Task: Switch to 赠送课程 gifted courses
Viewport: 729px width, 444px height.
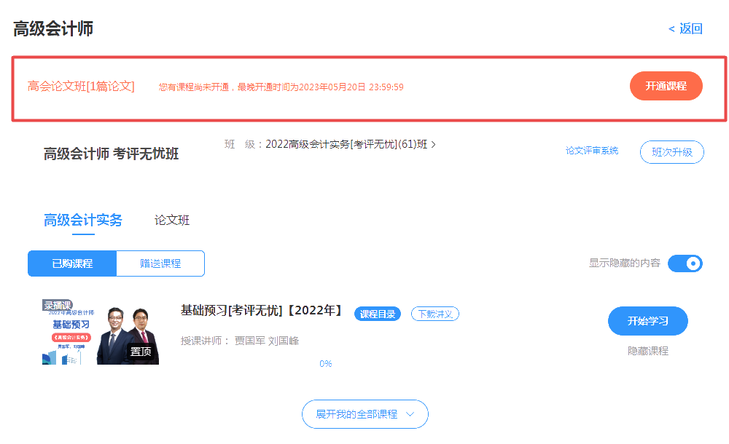Action: click(160, 263)
